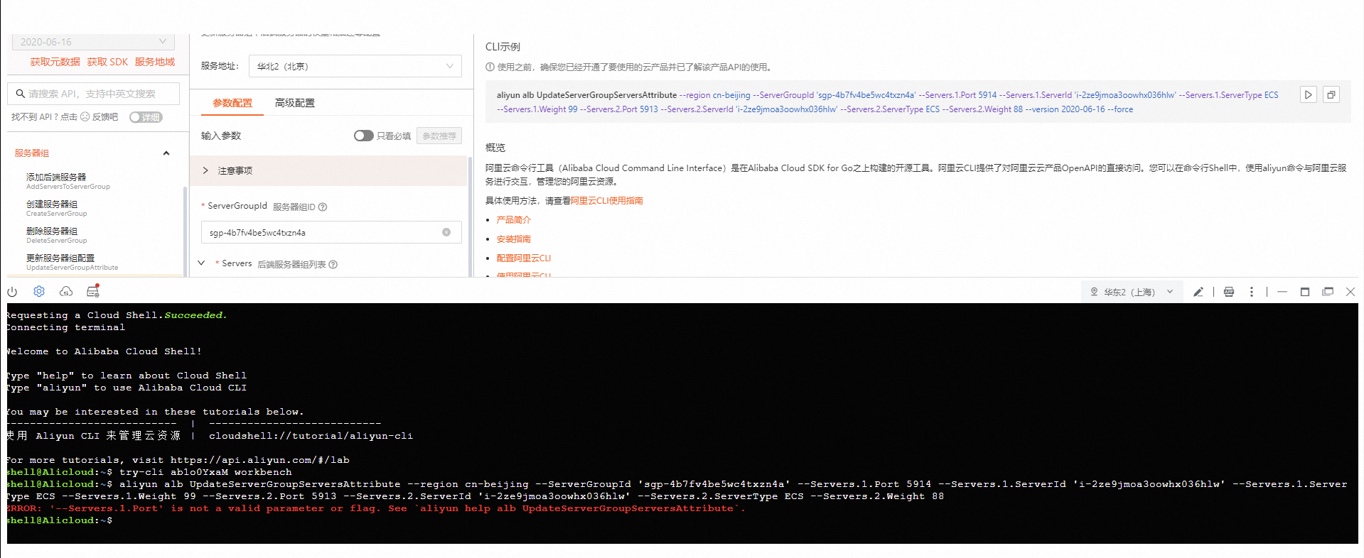Click help icon next to 后端服务器组列表

(x=333, y=265)
